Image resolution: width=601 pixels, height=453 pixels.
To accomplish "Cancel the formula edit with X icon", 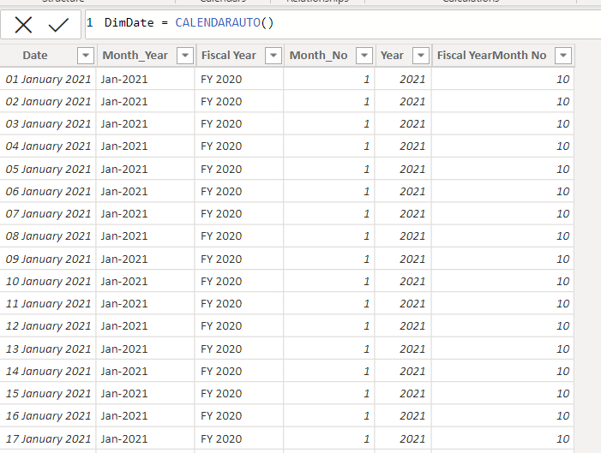I will (x=23, y=26).
